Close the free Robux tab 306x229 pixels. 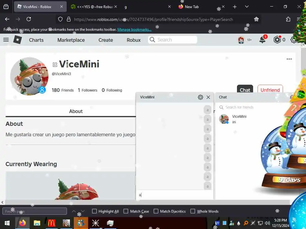[x=116, y=7]
